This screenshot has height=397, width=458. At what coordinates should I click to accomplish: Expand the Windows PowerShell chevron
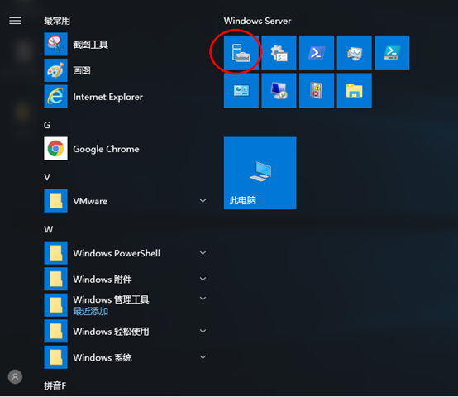click(x=203, y=253)
